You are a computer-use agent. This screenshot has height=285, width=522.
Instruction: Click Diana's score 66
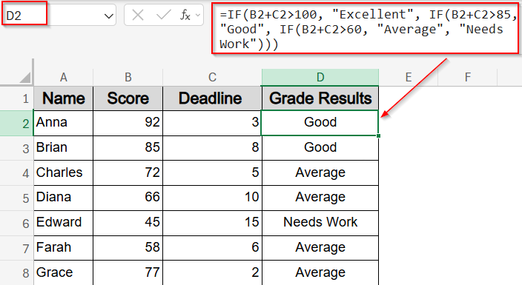pyautogui.click(x=128, y=198)
